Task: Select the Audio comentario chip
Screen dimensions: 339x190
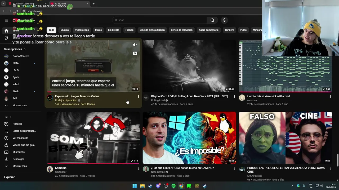Action: point(209,30)
